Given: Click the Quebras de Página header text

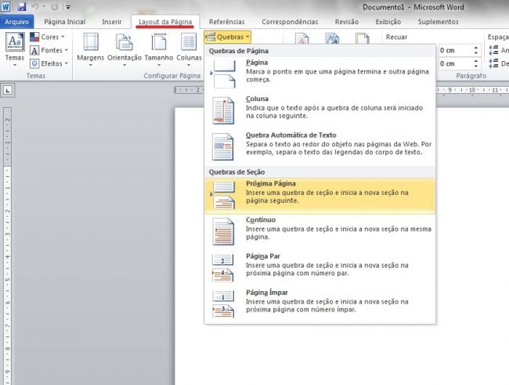Looking at the screenshot, I should [239, 51].
